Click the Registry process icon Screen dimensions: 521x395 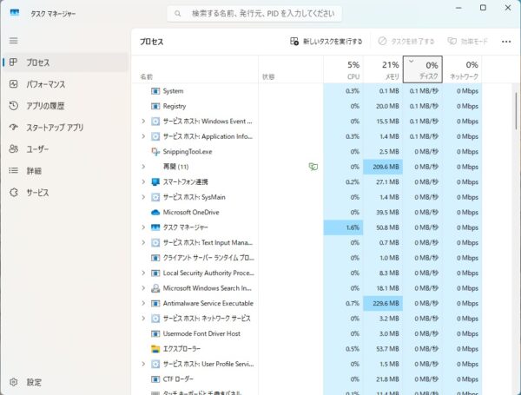pyautogui.click(x=155, y=106)
